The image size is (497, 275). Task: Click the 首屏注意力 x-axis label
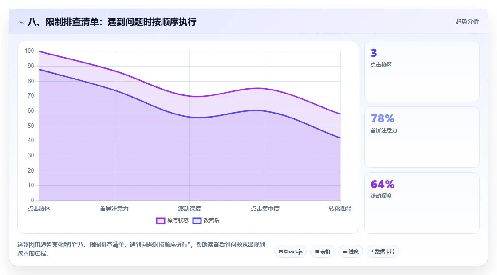pos(114,208)
